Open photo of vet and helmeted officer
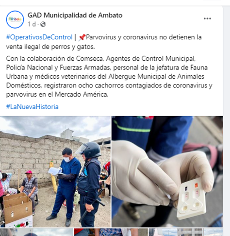Image resolution: width=230 pixels, height=236 pixels. (55, 171)
